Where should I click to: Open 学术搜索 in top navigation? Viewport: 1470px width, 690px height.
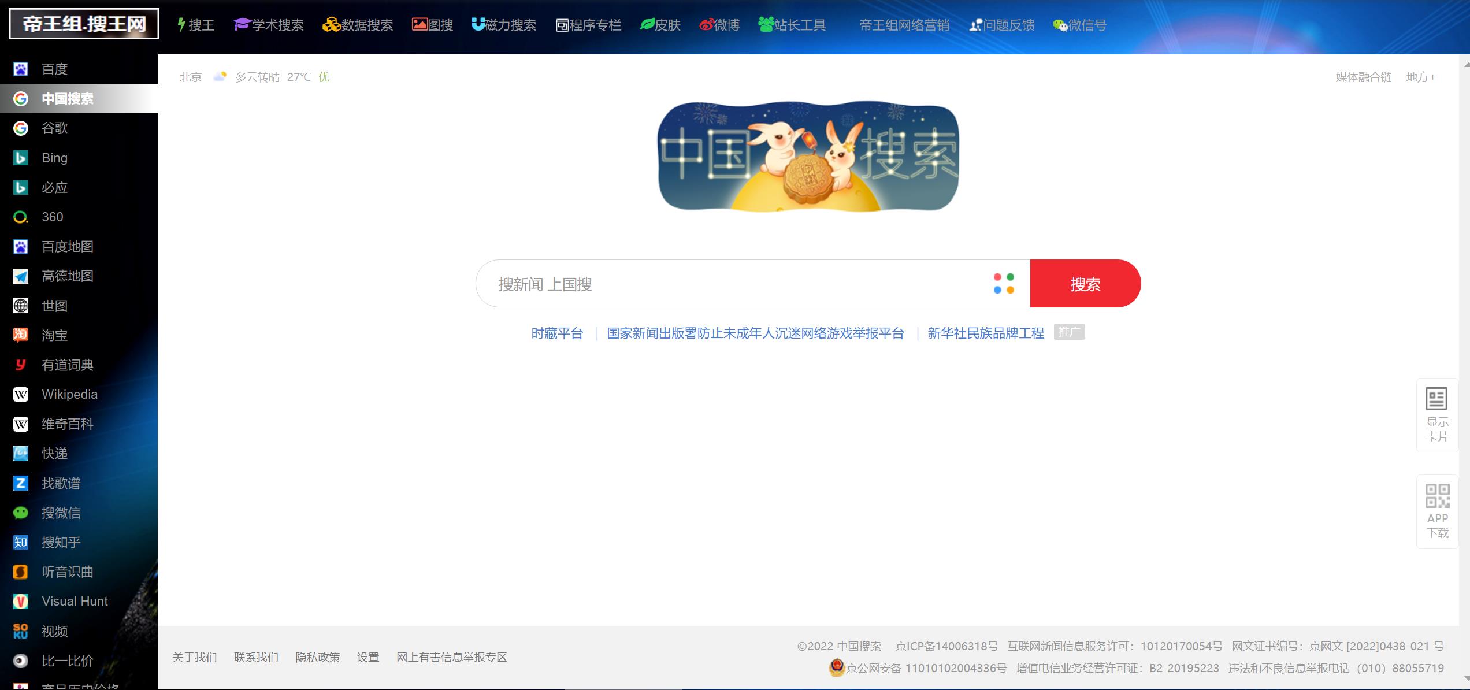(x=269, y=25)
